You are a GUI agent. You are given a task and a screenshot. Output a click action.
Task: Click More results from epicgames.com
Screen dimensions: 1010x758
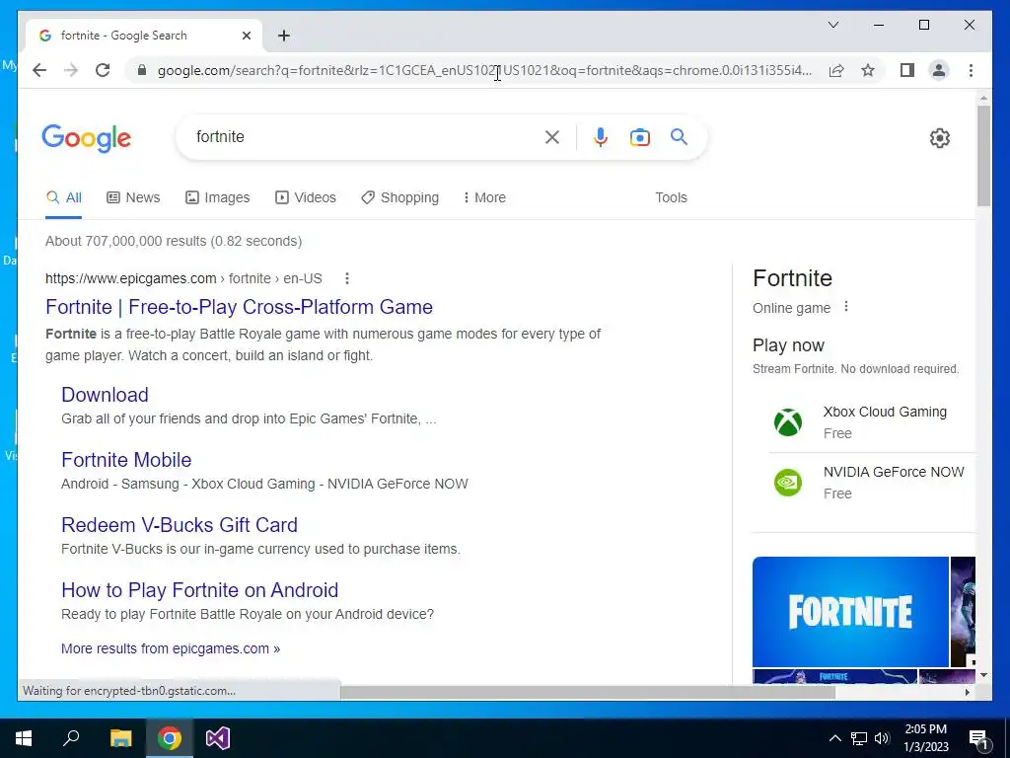[x=171, y=648]
